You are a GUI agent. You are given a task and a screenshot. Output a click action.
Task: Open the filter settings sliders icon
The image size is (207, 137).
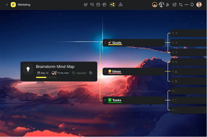tap(181, 5)
